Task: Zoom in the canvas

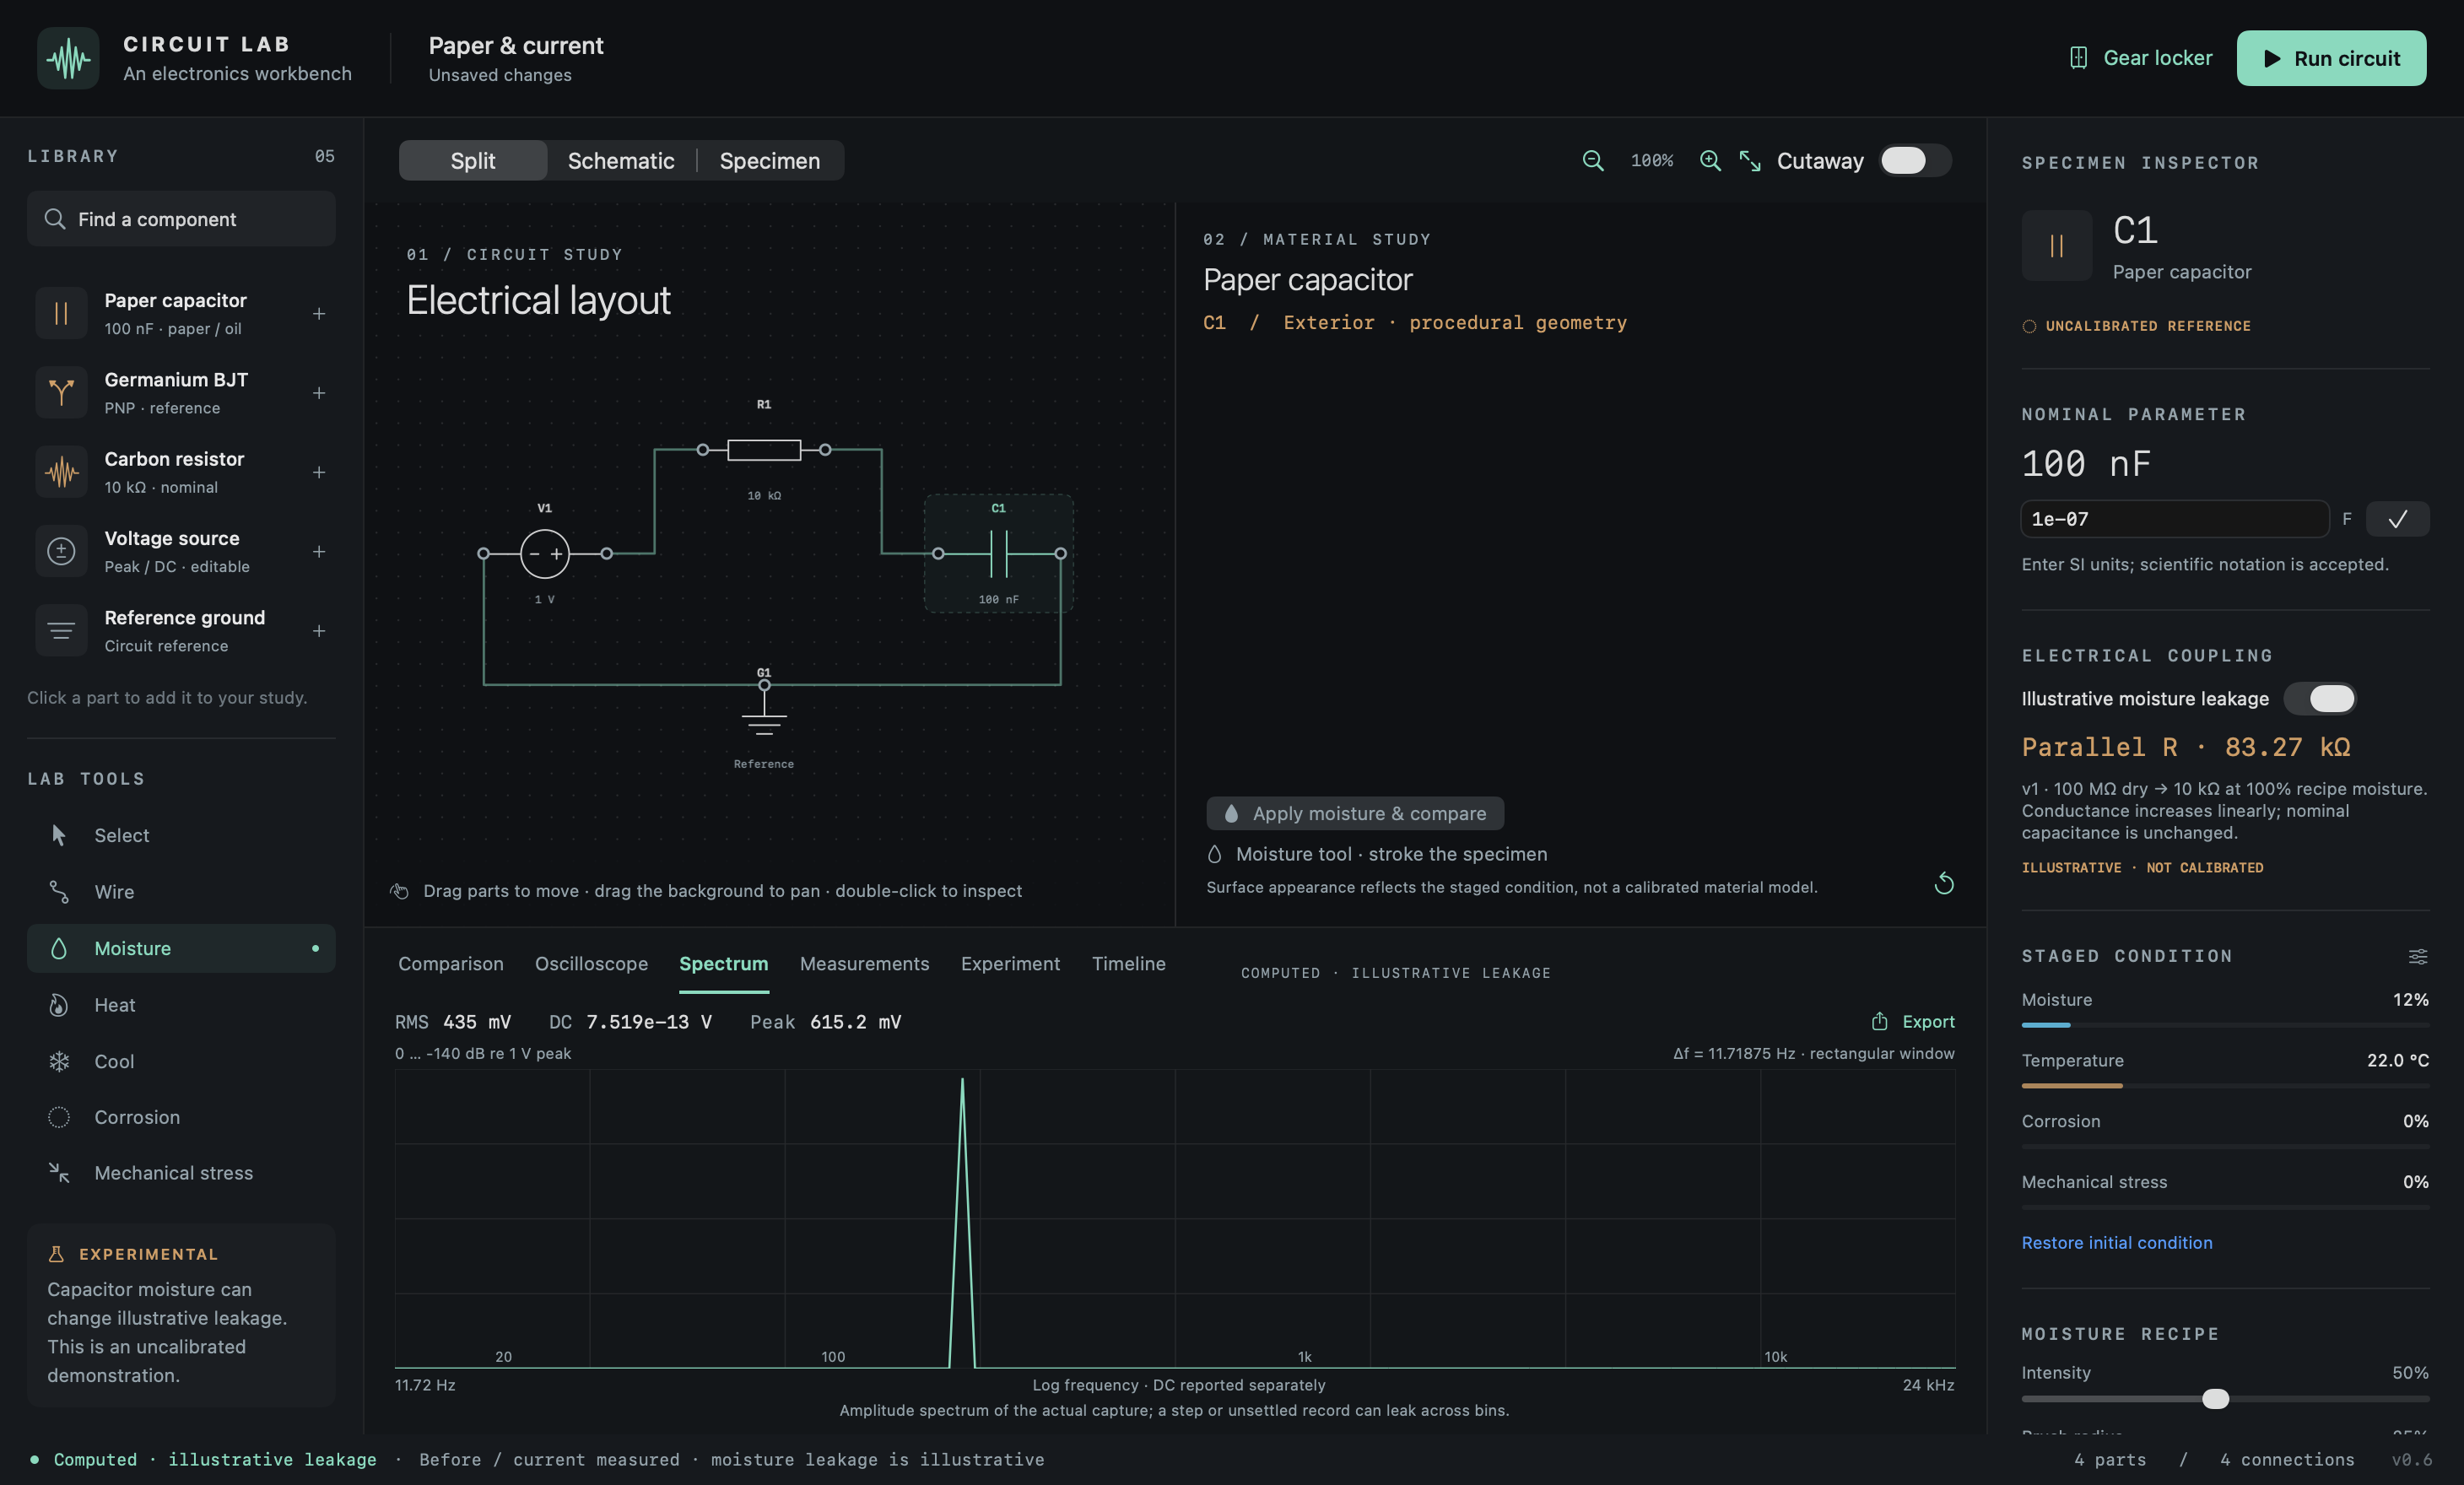Action: pos(1710,160)
